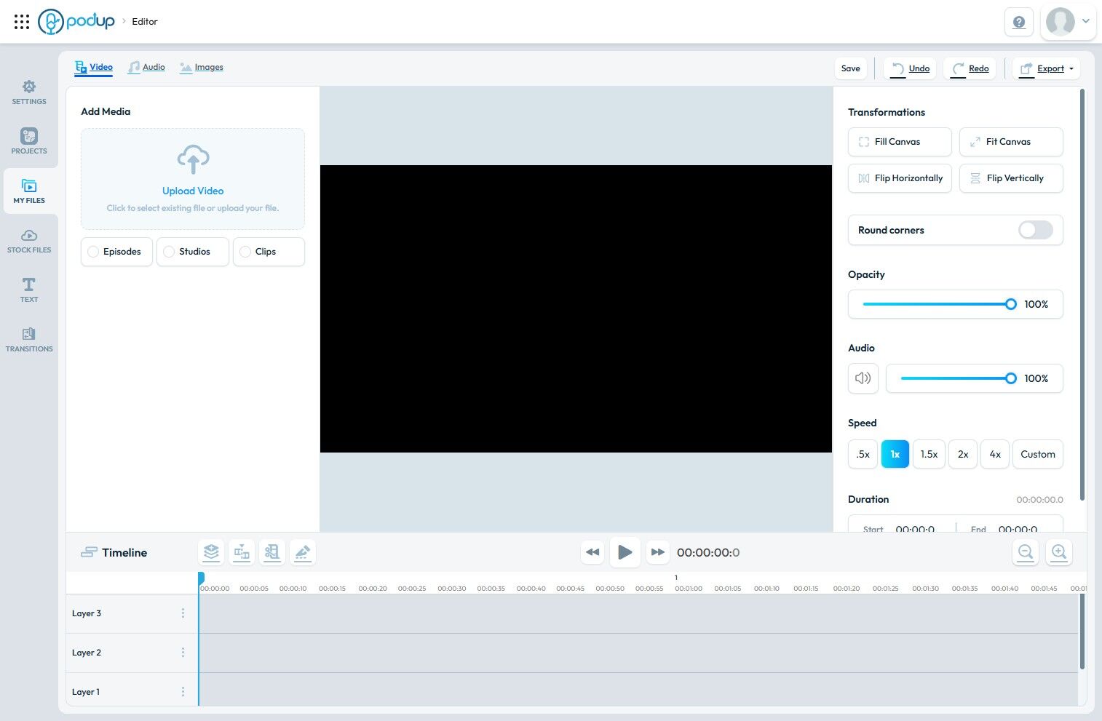Open Layer 3 options menu
1102x721 pixels.
183,613
